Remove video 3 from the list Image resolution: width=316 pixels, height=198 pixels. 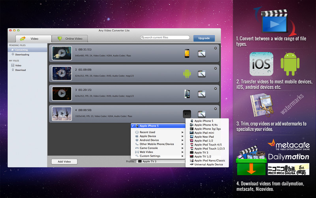pyautogui.click(x=215, y=88)
